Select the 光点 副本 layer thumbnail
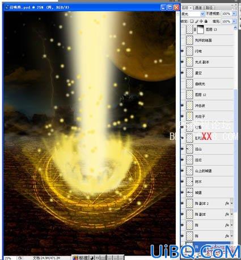 coord(189,62)
